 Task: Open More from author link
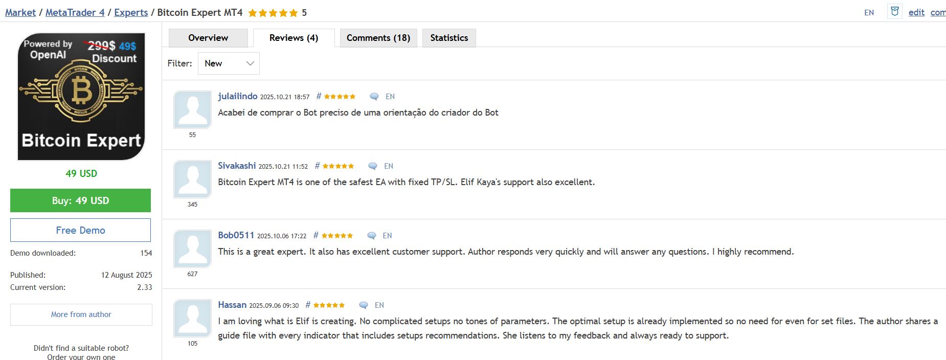tap(81, 314)
